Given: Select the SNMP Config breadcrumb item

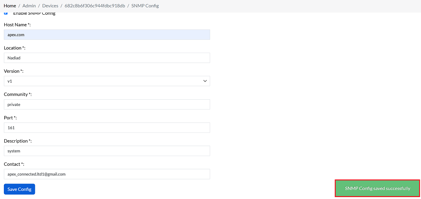Looking at the screenshot, I should pyautogui.click(x=145, y=6).
